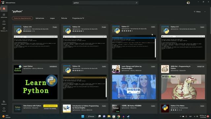This screenshot has height=119, width=211.
Task: Click the Python 3.9 star rating
Action: [77, 31]
